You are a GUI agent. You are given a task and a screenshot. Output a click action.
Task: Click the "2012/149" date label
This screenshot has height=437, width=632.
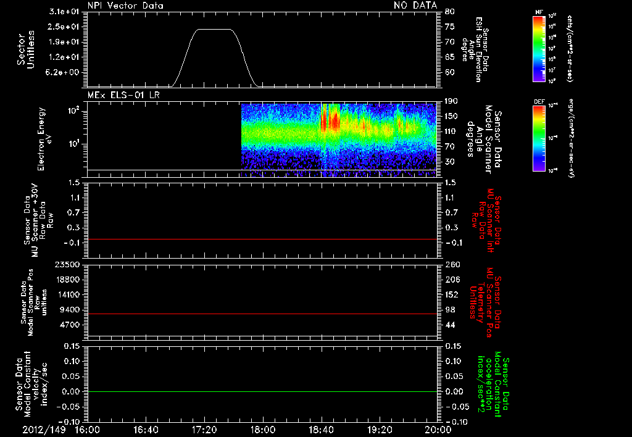click(44, 430)
